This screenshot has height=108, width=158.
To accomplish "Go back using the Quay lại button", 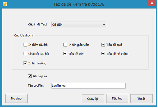I will [93, 99].
